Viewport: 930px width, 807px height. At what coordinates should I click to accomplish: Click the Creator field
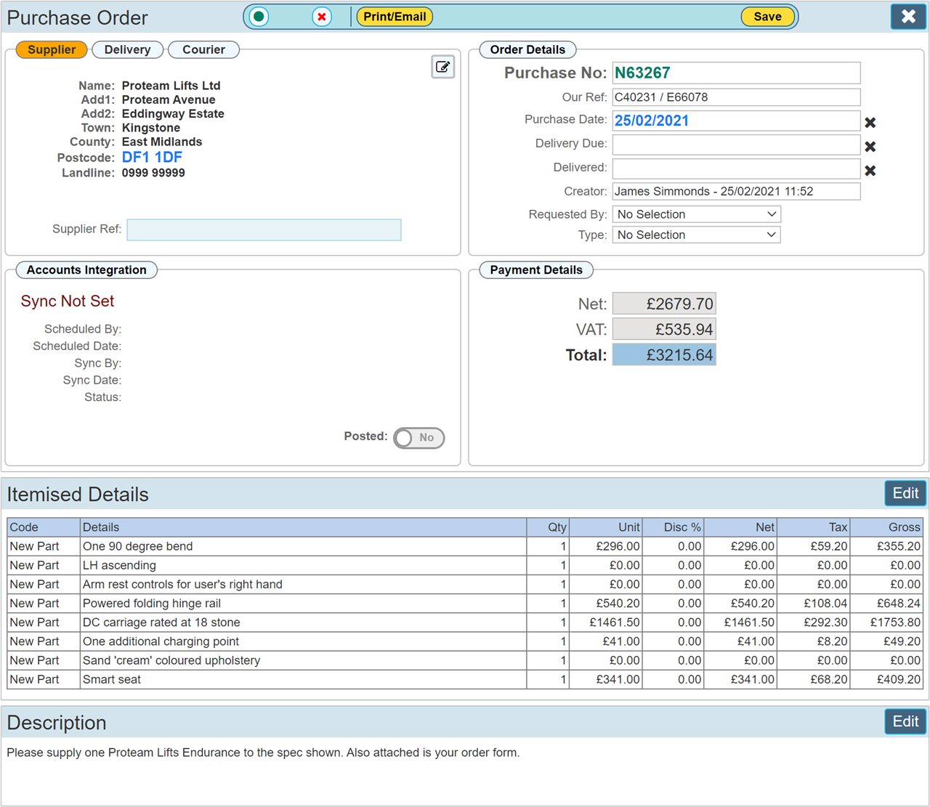[736, 191]
